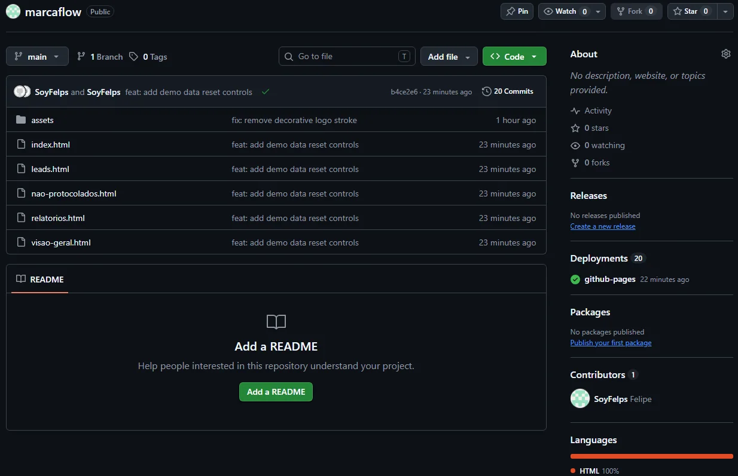
Task: Open the assets folder
Action: tap(42, 120)
